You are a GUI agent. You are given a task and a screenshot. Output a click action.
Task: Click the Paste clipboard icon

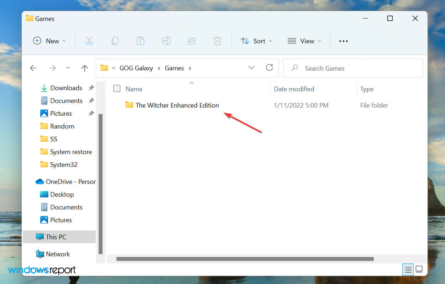140,41
